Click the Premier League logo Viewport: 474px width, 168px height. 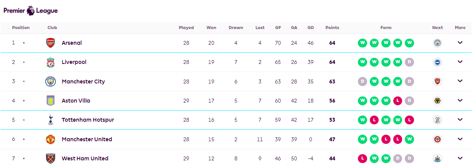coord(31,11)
